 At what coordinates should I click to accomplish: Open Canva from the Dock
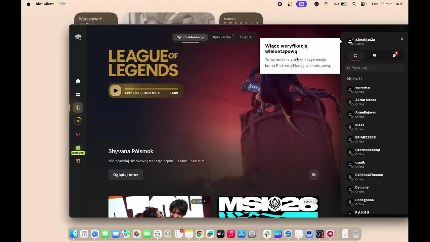tap(278, 234)
